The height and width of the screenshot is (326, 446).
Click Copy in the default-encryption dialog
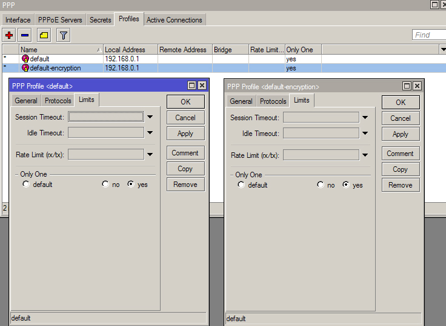400,169
